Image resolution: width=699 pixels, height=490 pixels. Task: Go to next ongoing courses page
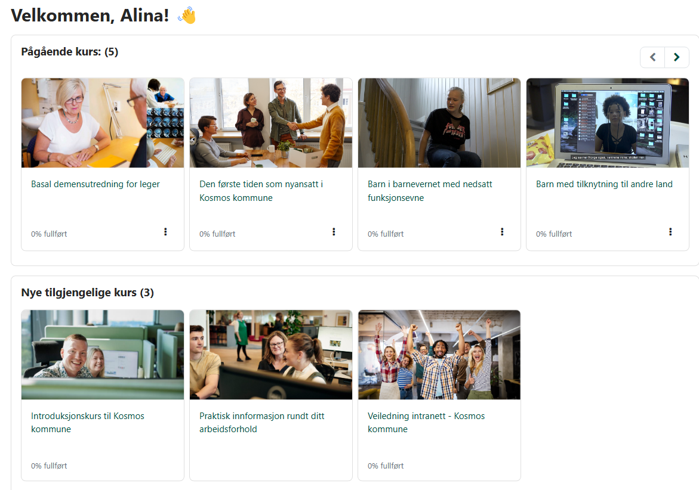[677, 57]
